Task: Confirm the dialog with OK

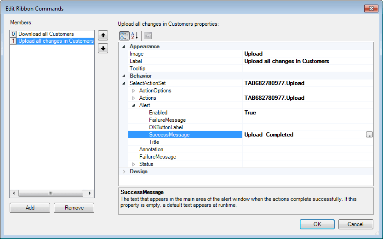Action: (317, 224)
